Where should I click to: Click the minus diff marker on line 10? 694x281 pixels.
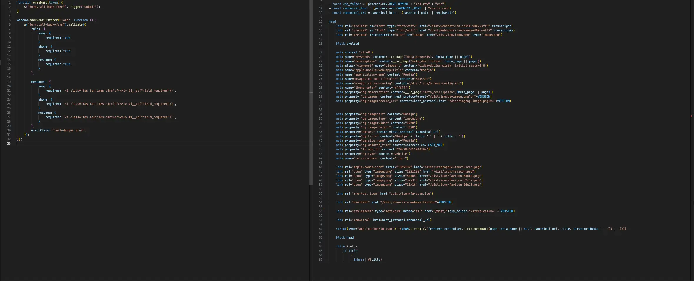[x=329, y=8]
